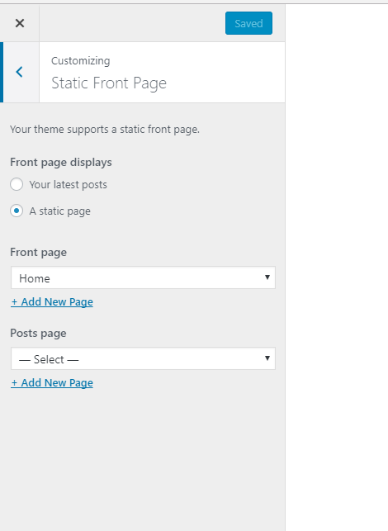This screenshot has width=388, height=531.
Task: Open the Posts page '— Select —' dropdown
Action: (143, 358)
